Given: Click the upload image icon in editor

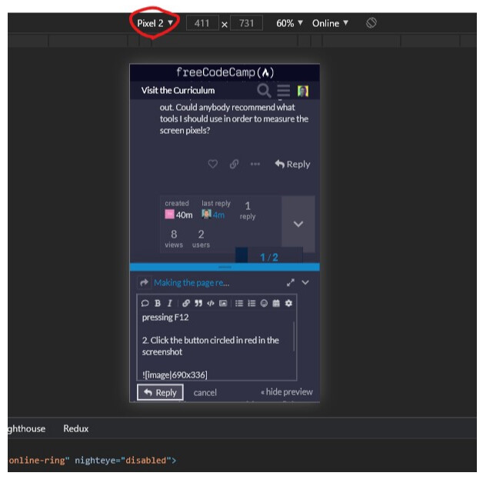Looking at the screenshot, I should point(223,303).
